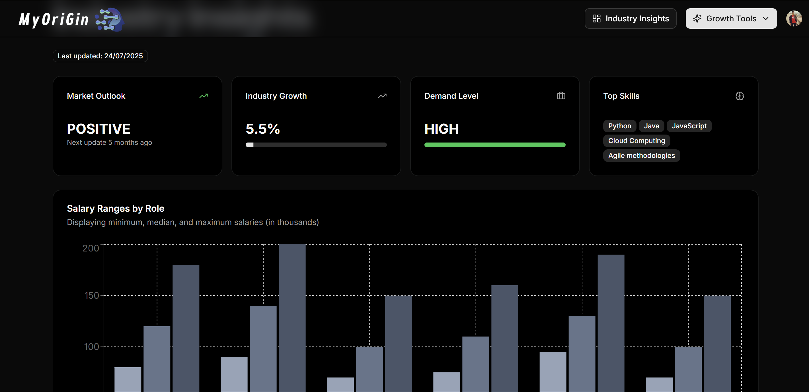Click the Cloud Computing skill badge
This screenshot has width=809, height=392.
click(x=636, y=141)
